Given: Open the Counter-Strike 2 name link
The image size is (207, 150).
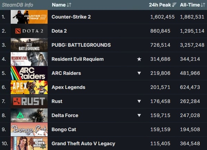Looking at the screenshot, I should (71, 17).
